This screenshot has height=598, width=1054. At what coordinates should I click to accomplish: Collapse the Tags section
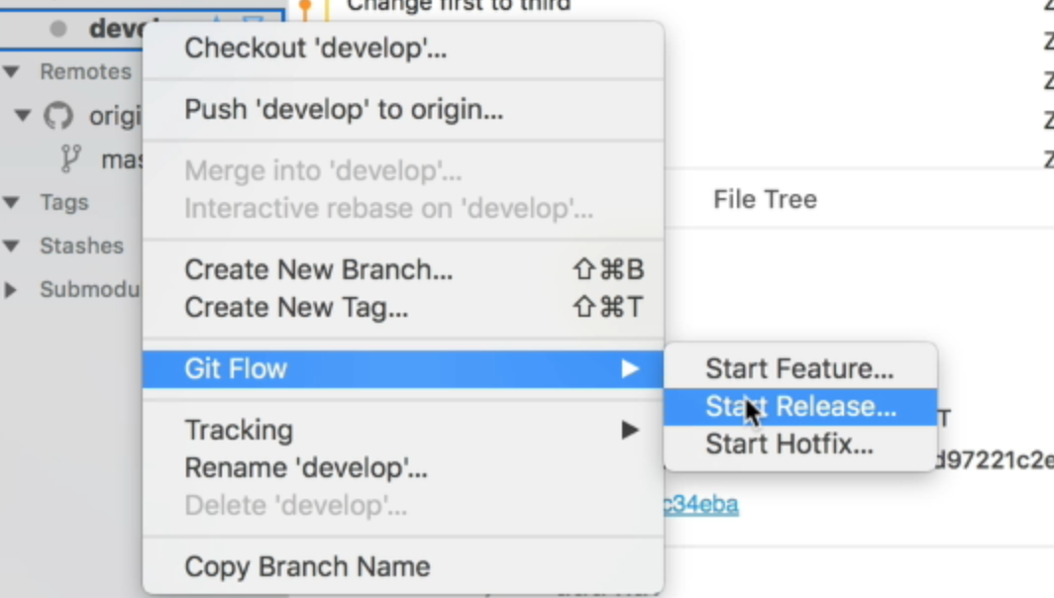(12, 202)
